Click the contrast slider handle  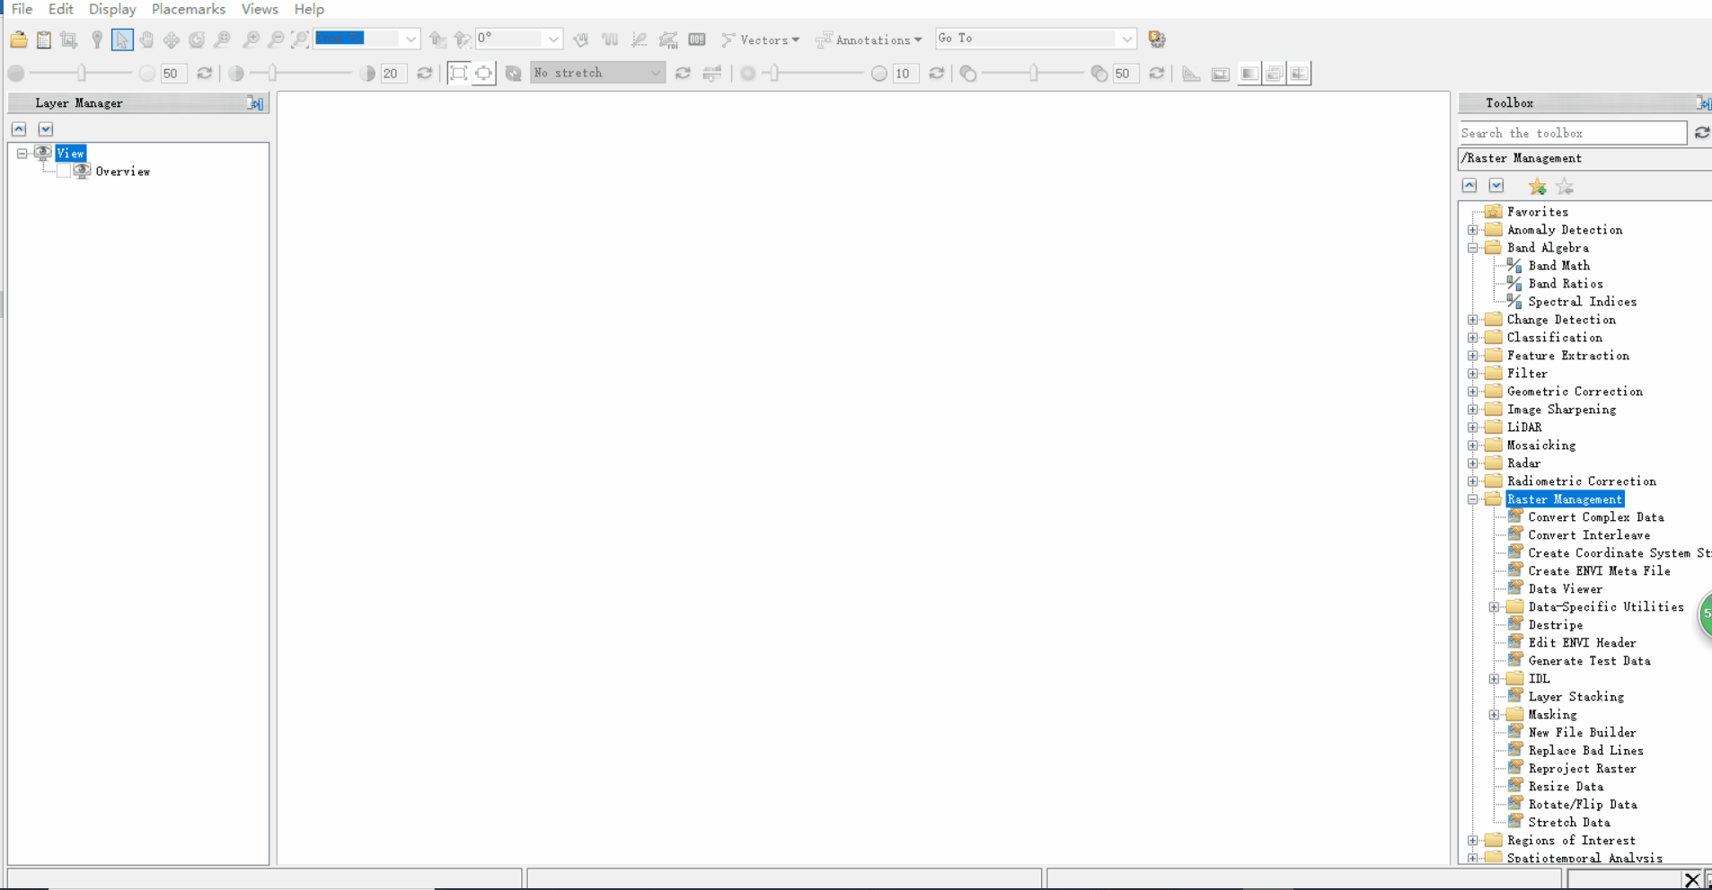tap(273, 74)
